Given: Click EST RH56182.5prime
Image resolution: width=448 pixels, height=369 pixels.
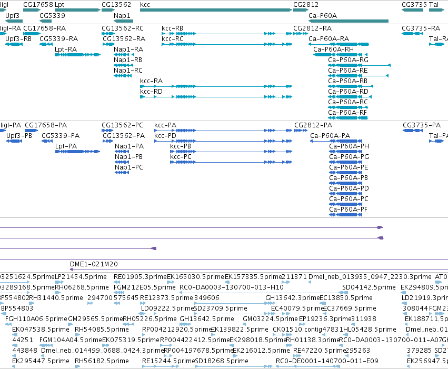Looking at the screenshot, I should [x=102, y=361].
